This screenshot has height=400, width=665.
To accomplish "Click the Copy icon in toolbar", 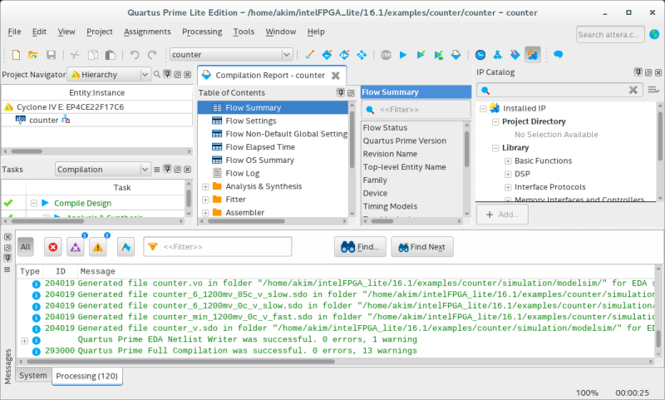I will (x=92, y=55).
